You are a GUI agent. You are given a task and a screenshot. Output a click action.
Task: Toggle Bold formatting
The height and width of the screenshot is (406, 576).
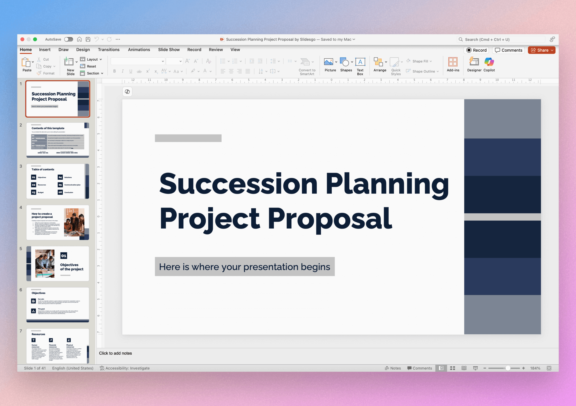click(x=114, y=71)
